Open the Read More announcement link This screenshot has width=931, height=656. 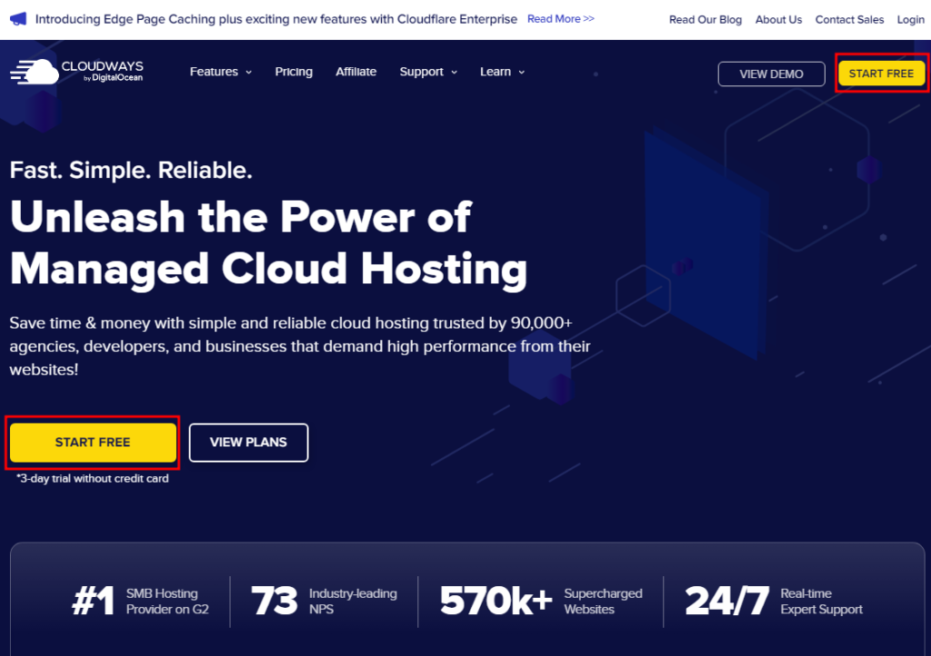(561, 19)
